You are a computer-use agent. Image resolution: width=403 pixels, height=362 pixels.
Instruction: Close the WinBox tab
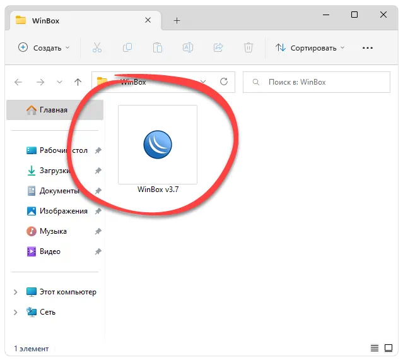tap(148, 20)
